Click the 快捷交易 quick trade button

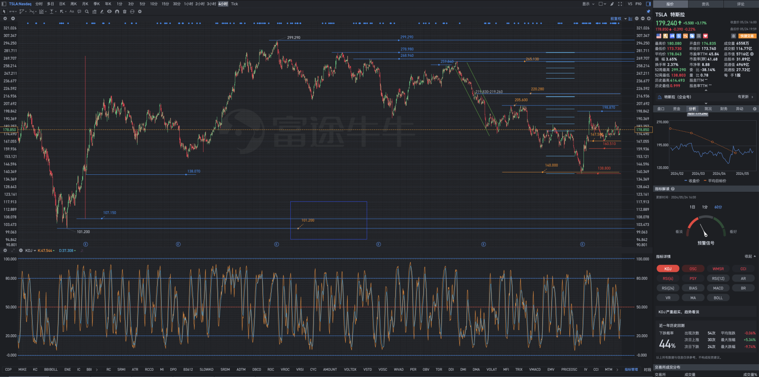[x=747, y=36]
